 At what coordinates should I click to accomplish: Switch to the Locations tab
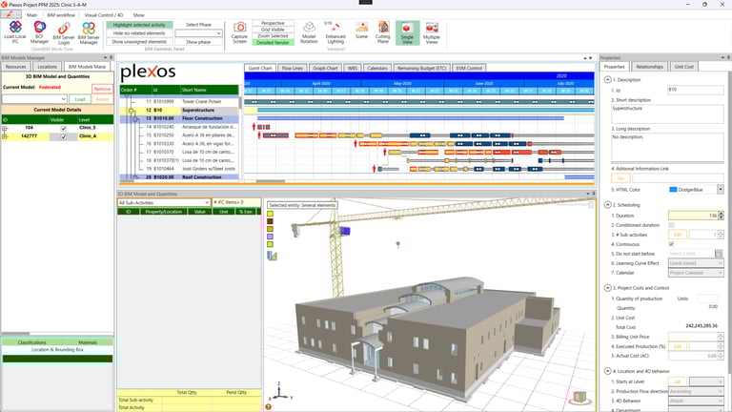pyautogui.click(x=47, y=67)
